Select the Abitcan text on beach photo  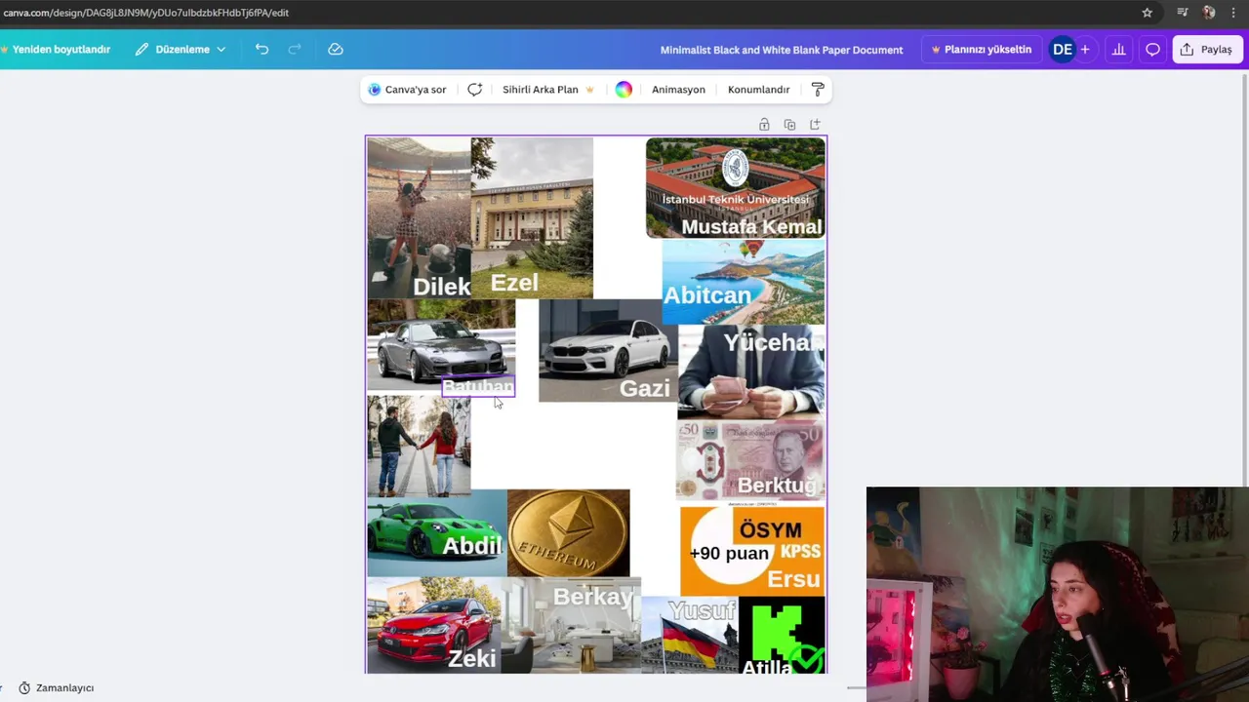point(707,295)
